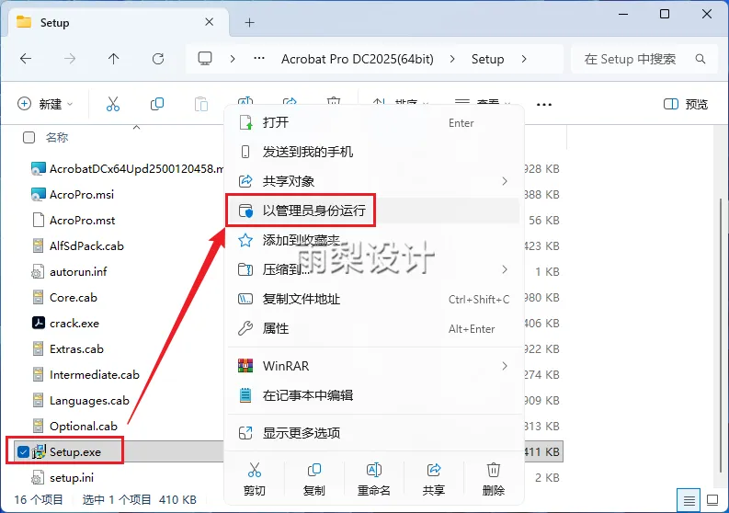729x513 pixels.
Task: Select the AlfSdPack.cab file
Action: [x=77, y=245]
